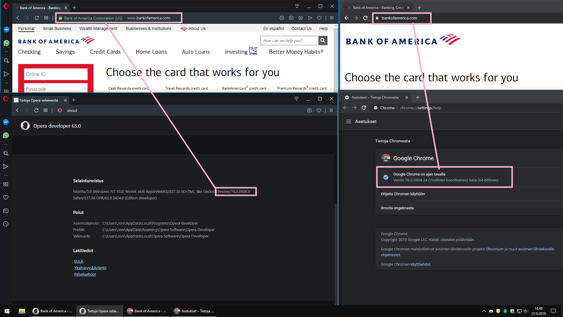Open Messenger in top Opera sidebar
Image resolution: width=563 pixels, height=317 pixels.
(6, 30)
